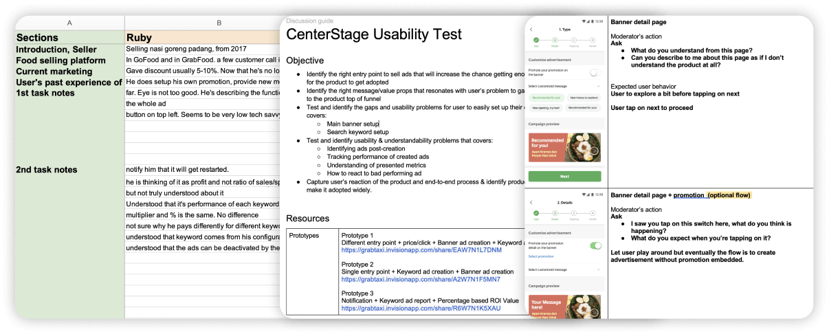Viewport: 829px width, 334px height.
Task: Click step 2 Details circle in top mockup
Action: pos(554,41)
